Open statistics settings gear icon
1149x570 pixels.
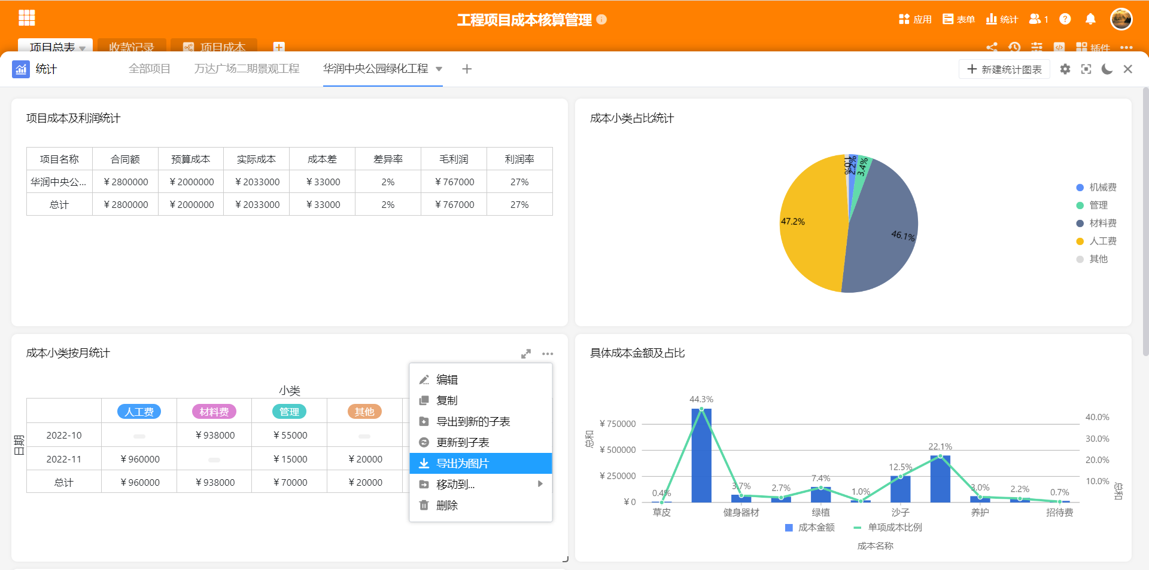(x=1065, y=69)
